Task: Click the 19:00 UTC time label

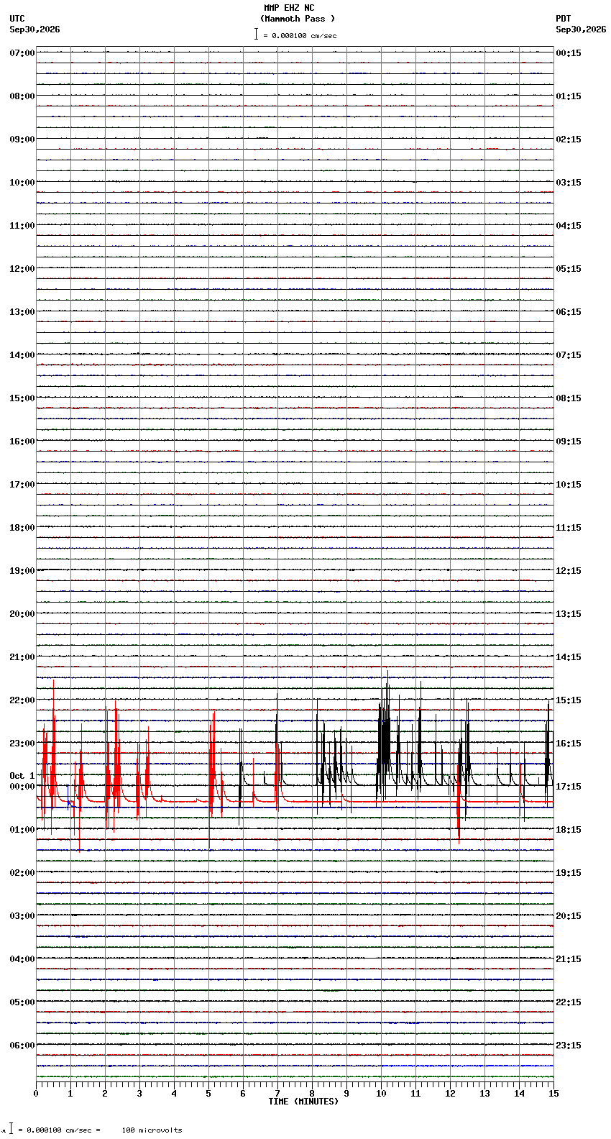Action: (22, 571)
